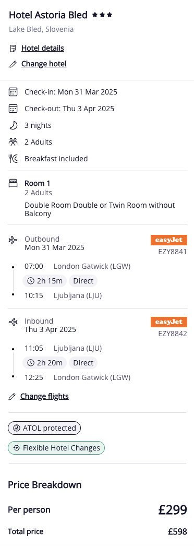The width and height of the screenshot is (194, 546).
Task: Click the document icon beside Hotel details
Action: (13, 49)
